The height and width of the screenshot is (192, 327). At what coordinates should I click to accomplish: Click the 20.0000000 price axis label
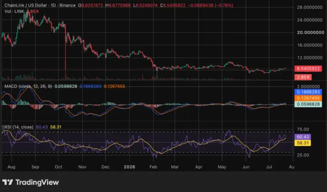310,32
